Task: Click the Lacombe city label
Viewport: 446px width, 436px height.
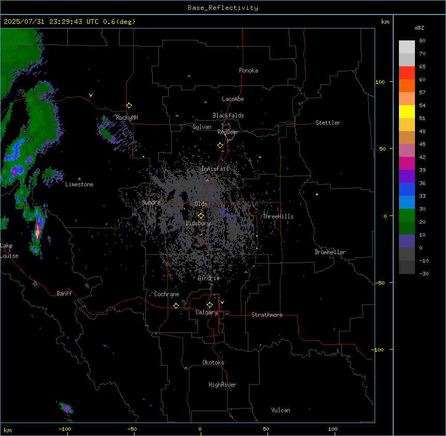Action: tap(233, 99)
